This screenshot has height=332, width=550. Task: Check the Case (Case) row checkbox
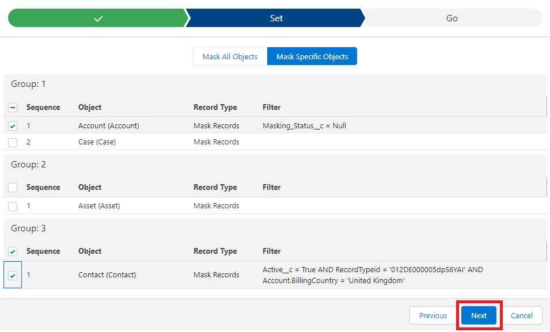[x=13, y=142]
